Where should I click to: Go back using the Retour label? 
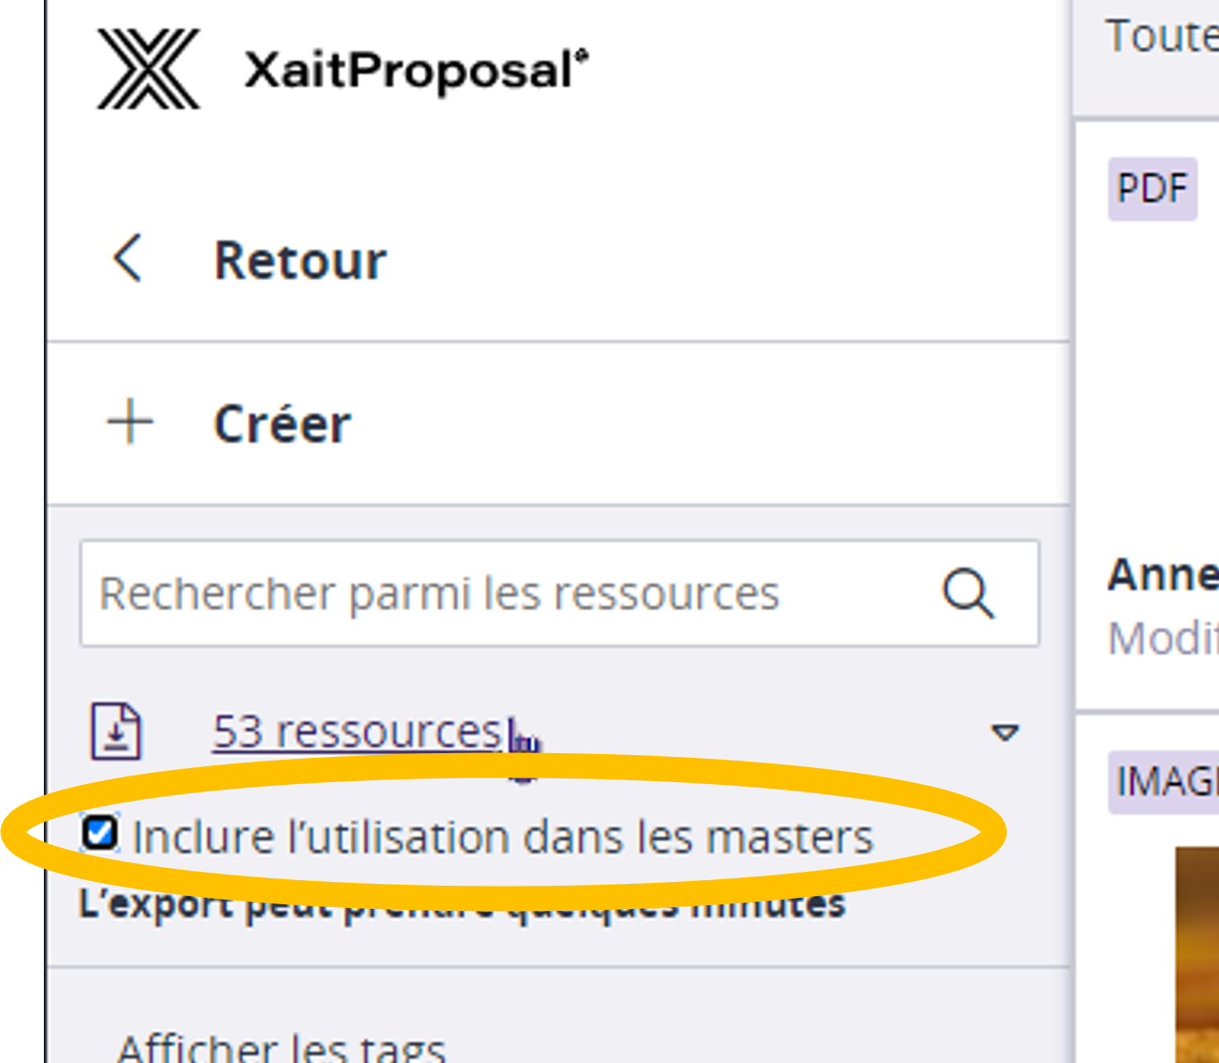click(299, 260)
